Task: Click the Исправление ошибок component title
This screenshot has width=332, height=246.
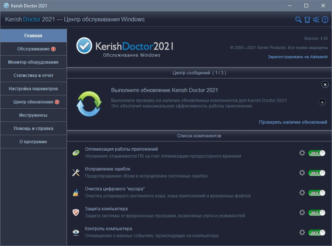Action: (x=107, y=169)
